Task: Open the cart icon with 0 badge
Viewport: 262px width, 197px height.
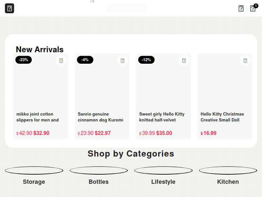Action: [x=253, y=8]
